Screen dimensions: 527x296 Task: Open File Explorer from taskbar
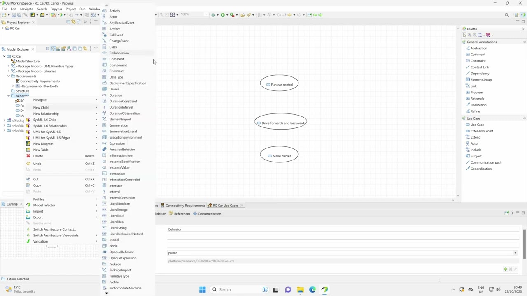click(300, 289)
